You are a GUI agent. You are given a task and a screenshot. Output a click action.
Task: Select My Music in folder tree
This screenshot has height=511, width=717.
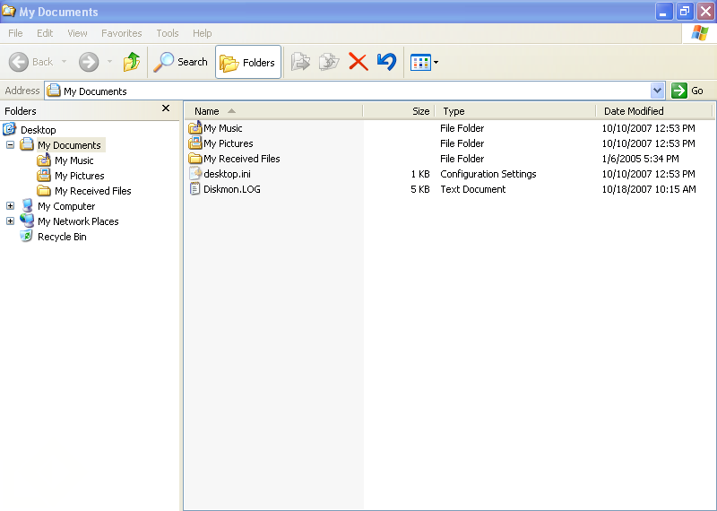tap(74, 160)
